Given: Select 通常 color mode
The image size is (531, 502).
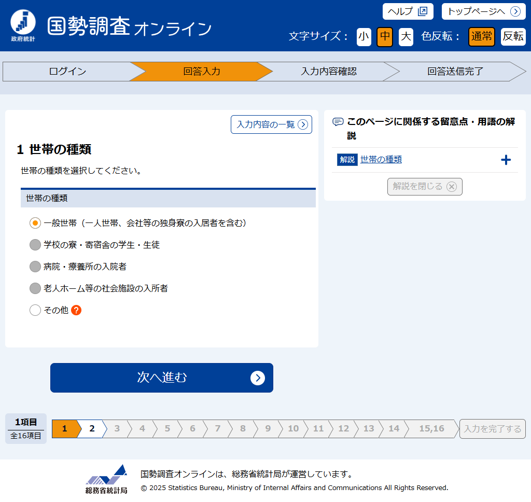Looking at the screenshot, I should [x=481, y=37].
